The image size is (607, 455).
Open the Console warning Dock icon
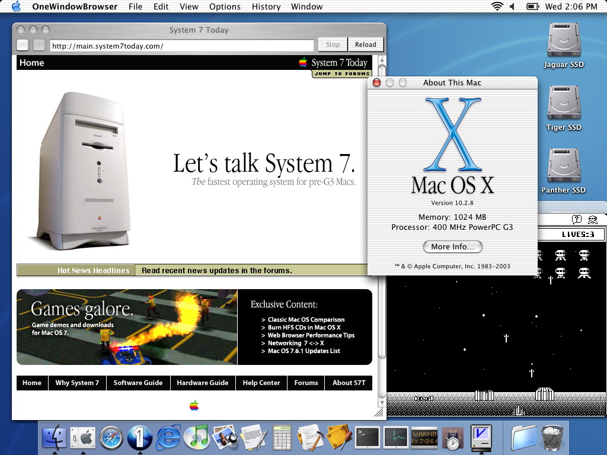click(x=424, y=438)
